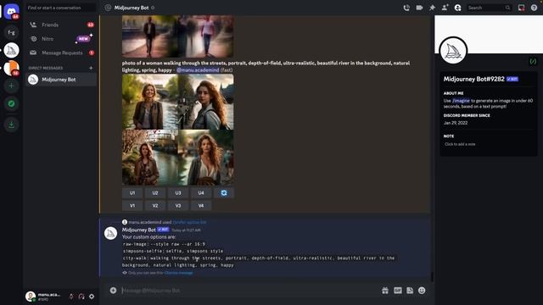Image resolution: width=543 pixels, height=305 pixels.
Task: Add friends to DM icon
Action: pyautogui.click(x=445, y=8)
